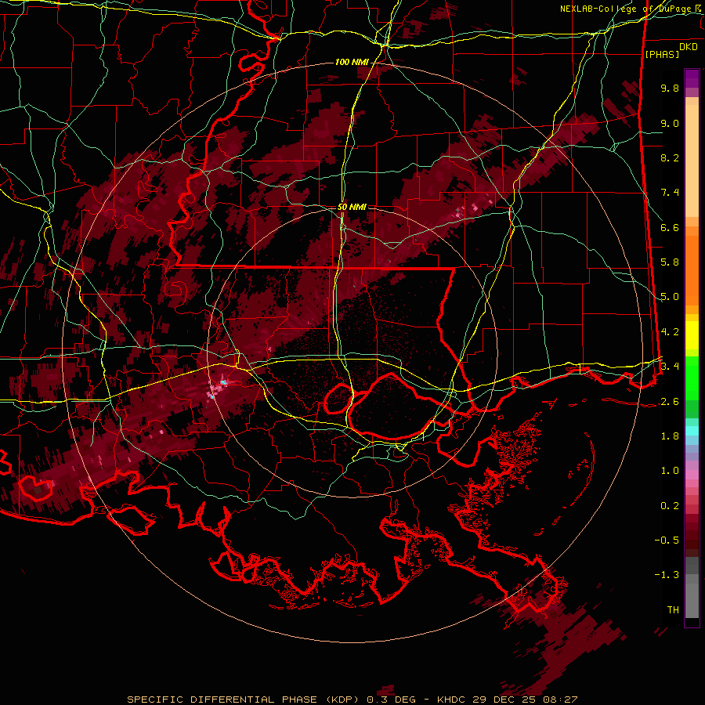705x705 pixels.
Task: Click the DKD label above the color bar
Action: [x=689, y=47]
